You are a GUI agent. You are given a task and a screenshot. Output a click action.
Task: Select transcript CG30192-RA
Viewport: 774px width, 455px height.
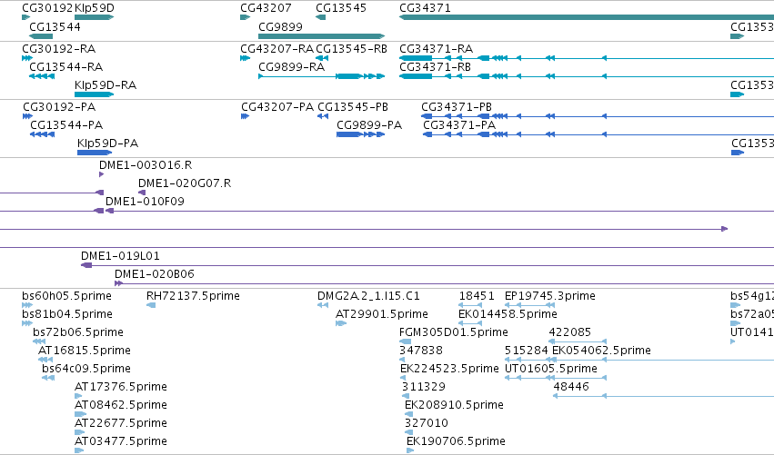pos(27,58)
